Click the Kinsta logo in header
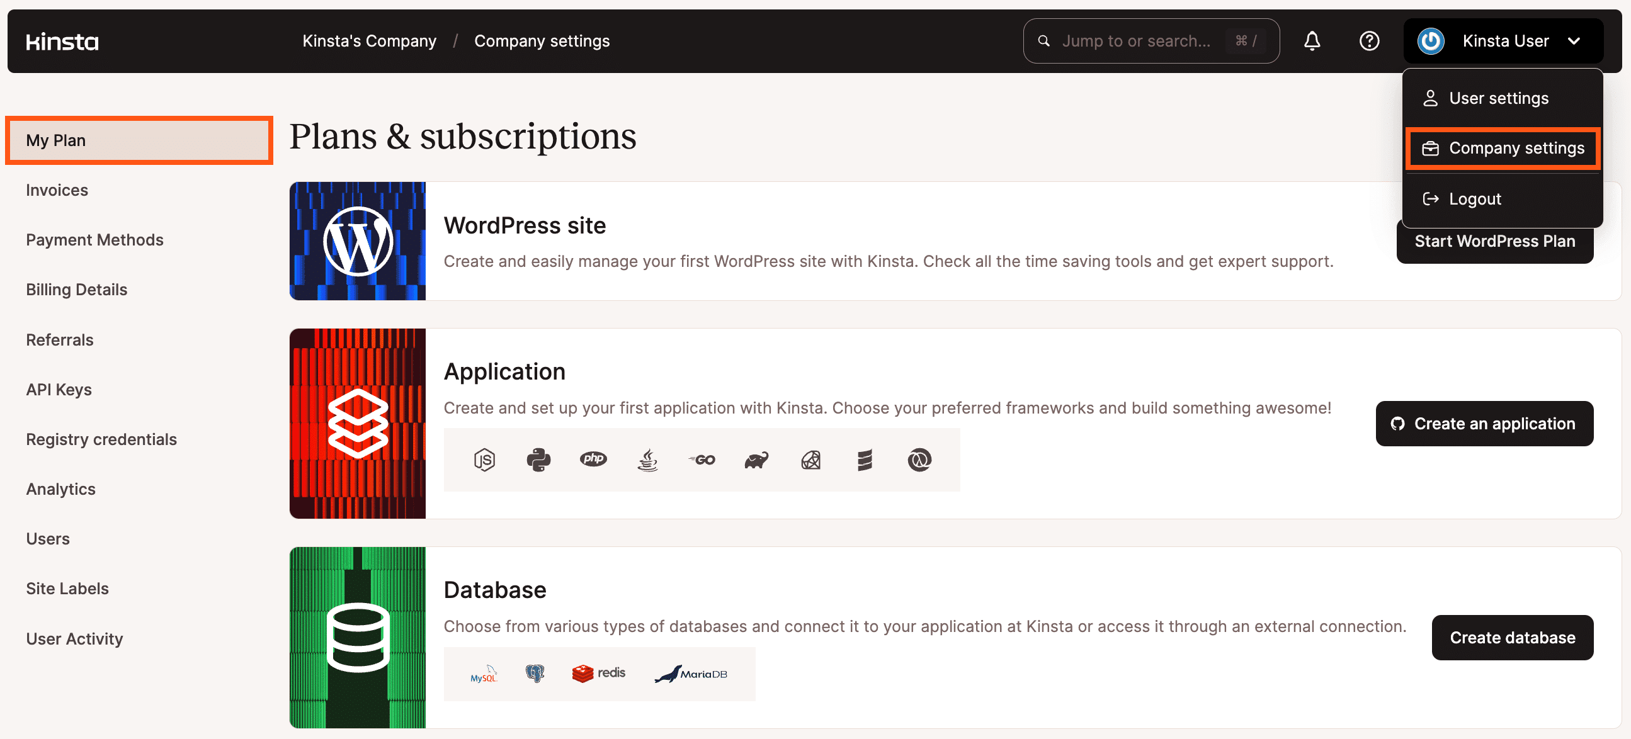This screenshot has width=1631, height=739. pyautogui.click(x=62, y=42)
